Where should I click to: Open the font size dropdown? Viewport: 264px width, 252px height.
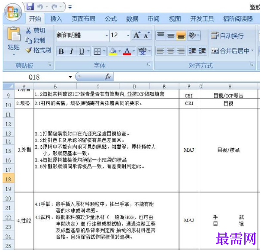pyautogui.click(x=128, y=36)
